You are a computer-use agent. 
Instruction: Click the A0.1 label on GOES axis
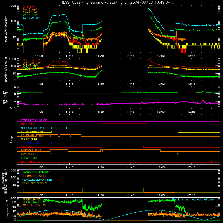[x=13, y=108]
